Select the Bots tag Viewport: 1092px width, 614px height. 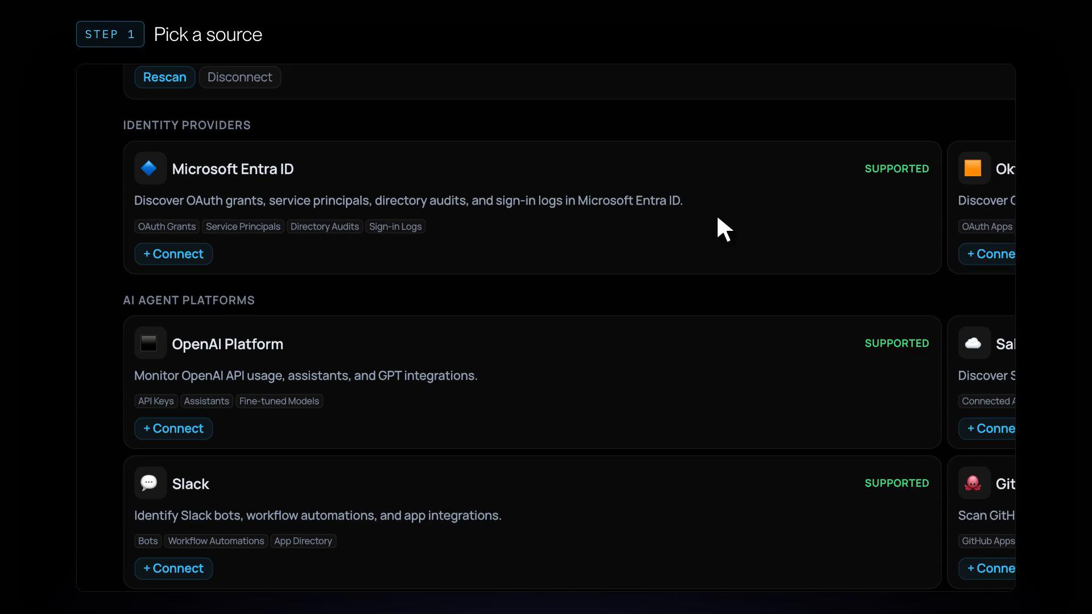tap(148, 541)
